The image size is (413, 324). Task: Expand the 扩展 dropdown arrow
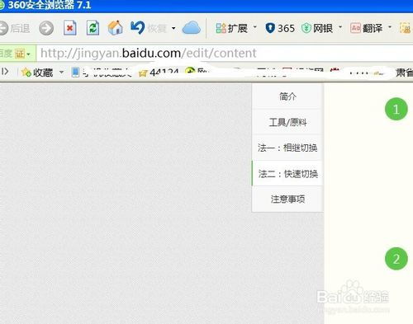[x=254, y=27]
